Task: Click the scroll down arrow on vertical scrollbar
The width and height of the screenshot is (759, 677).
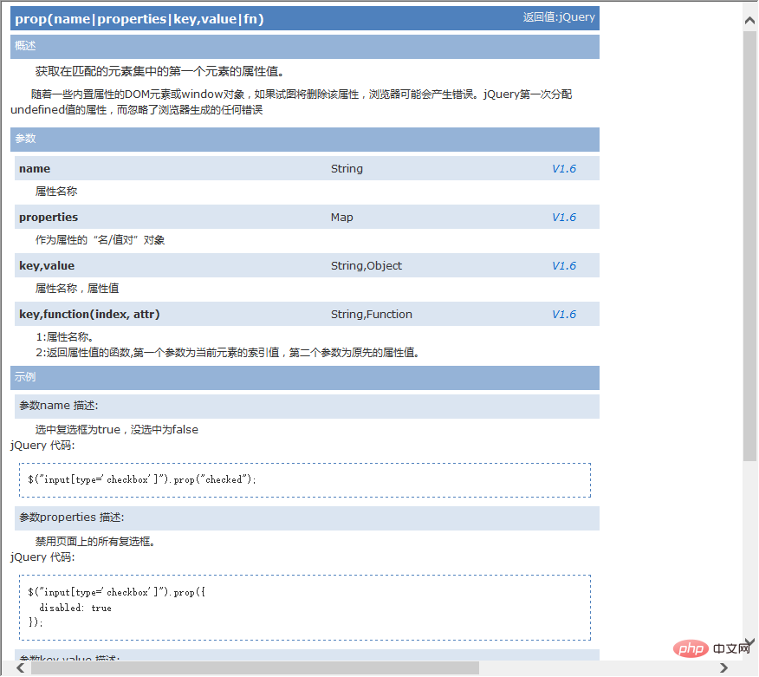Action: (749, 642)
